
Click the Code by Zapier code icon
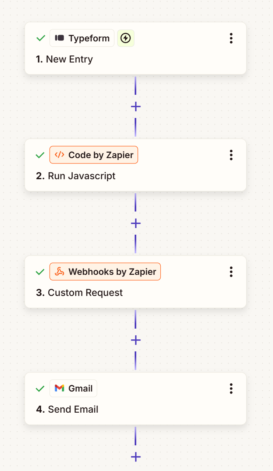pos(59,155)
